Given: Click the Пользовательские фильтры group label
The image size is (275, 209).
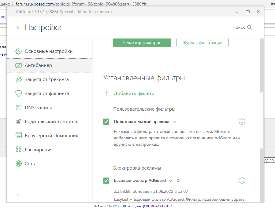Looking at the screenshot, I should point(144,109).
